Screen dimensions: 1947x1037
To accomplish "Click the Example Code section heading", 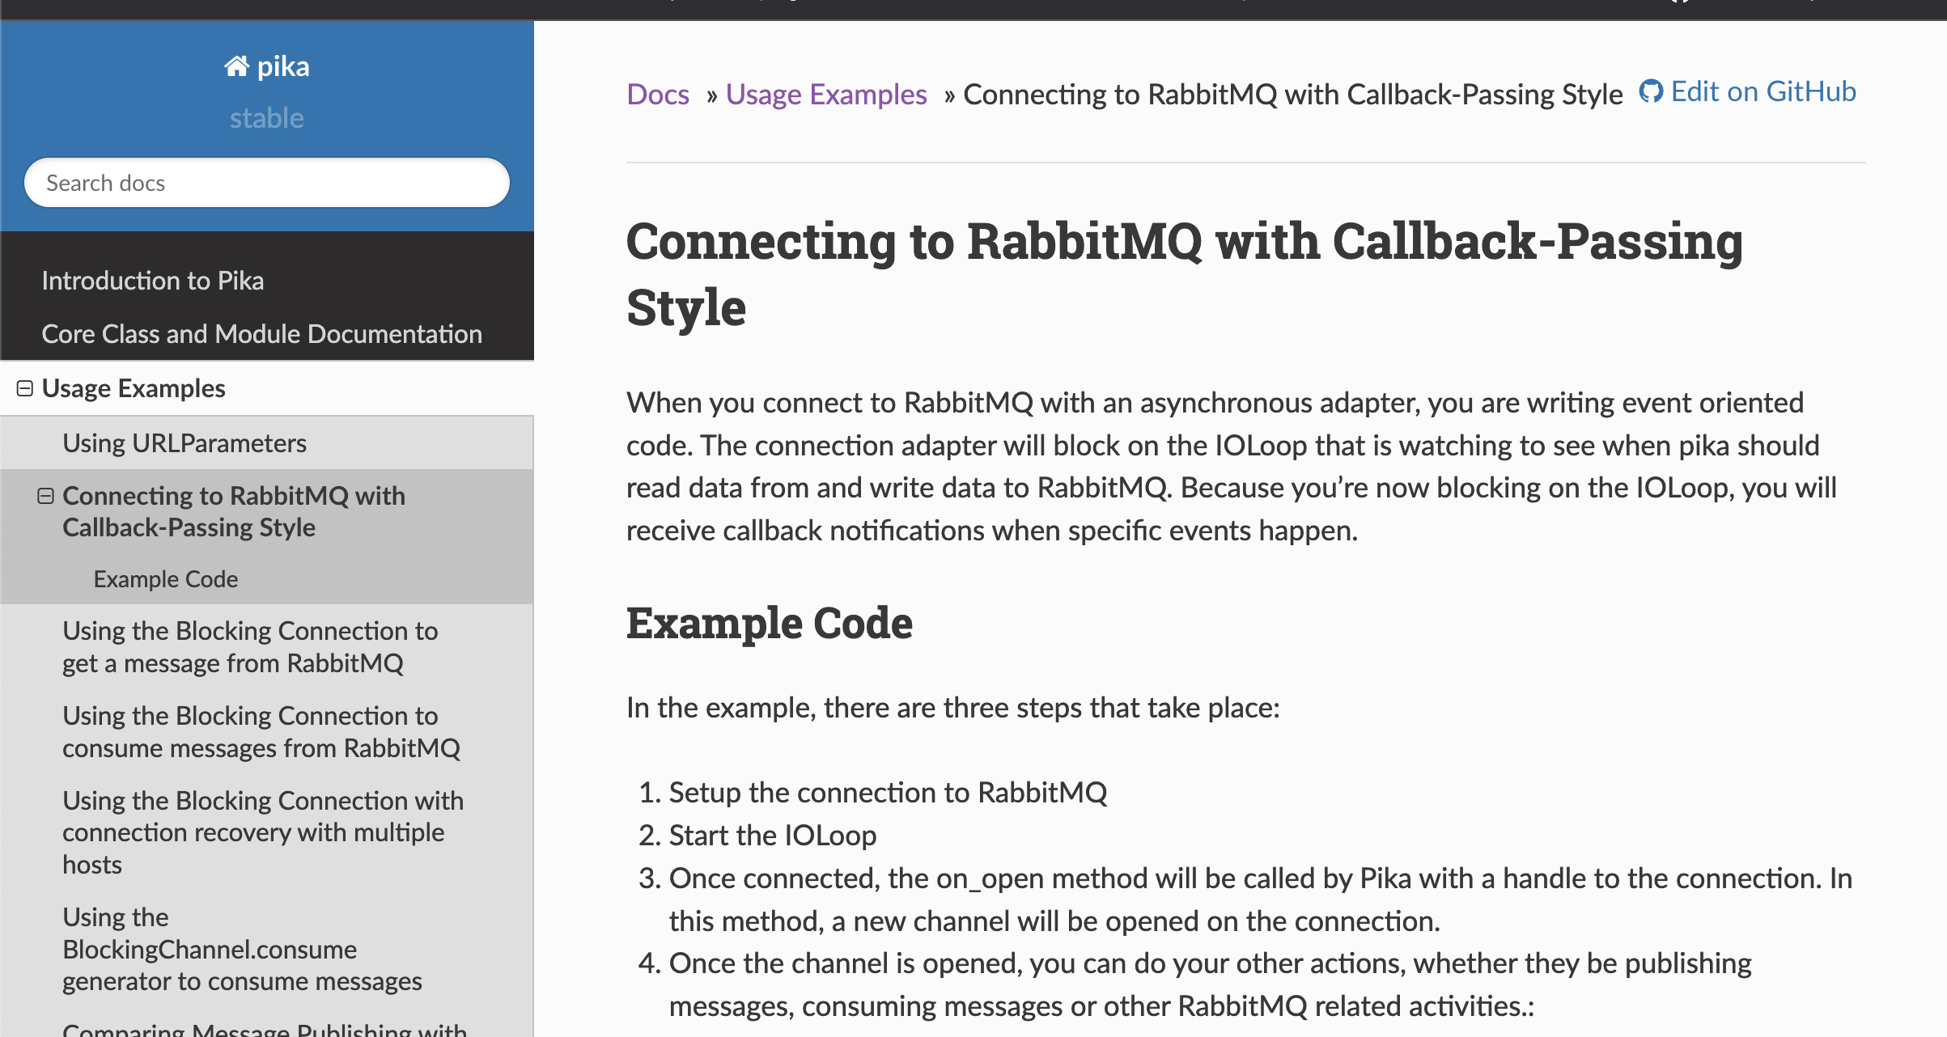I will pyautogui.click(x=769, y=624).
